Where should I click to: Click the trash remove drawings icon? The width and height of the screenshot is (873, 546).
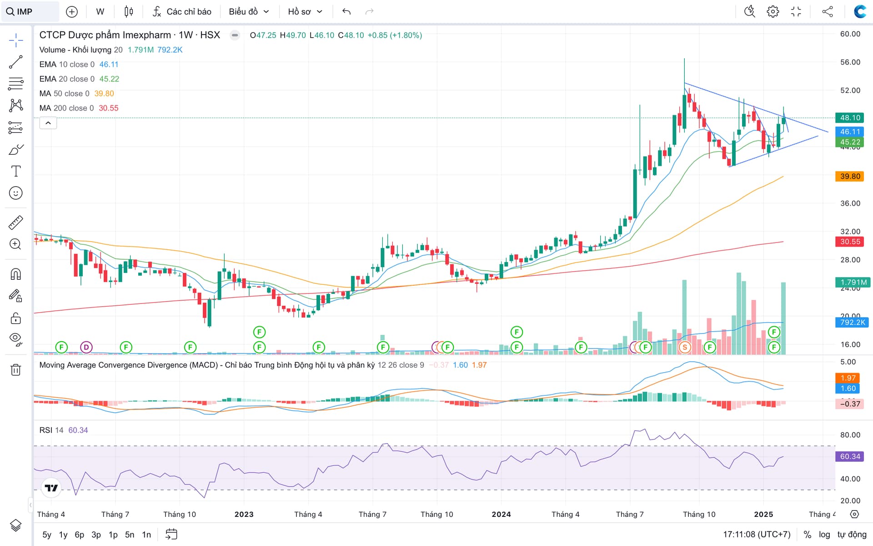[x=15, y=369]
